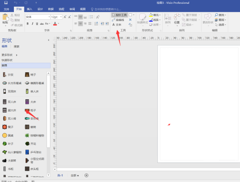Open the Quick Styles gallery
240x182 pixels.
click(x=142, y=19)
